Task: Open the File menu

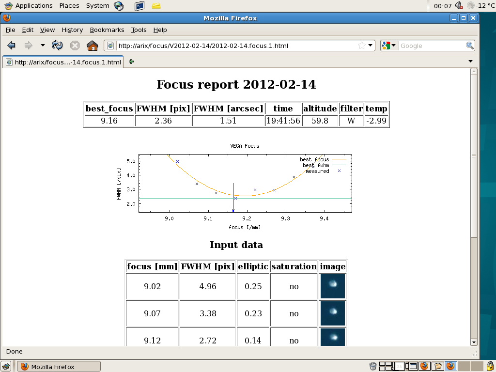Action: 11,30
